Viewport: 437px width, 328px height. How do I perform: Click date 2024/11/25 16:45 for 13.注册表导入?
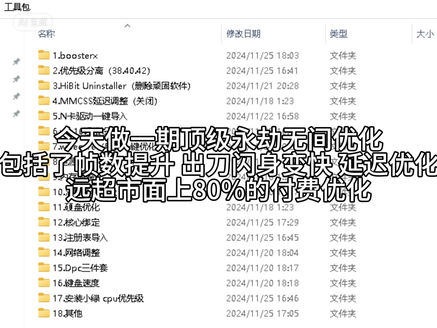click(x=262, y=237)
